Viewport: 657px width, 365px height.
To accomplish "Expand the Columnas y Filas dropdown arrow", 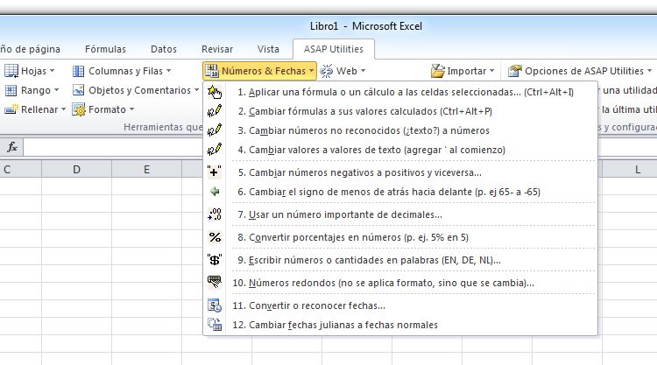I will click(x=168, y=71).
